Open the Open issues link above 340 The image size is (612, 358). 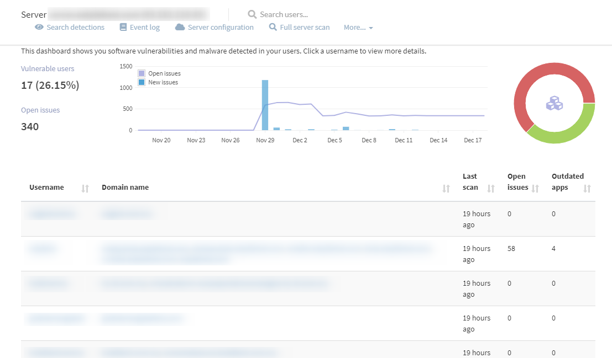tap(40, 110)
